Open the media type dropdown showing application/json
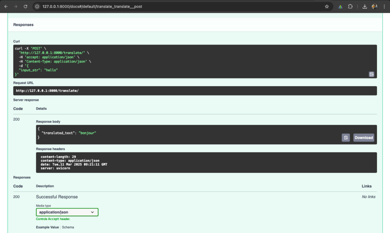The image size is (390, 233). [x=67, y=212]
